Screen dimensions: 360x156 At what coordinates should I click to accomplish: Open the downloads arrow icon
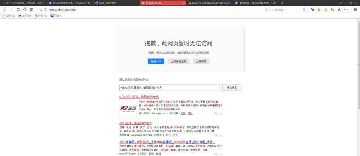(x=339, y=10)
